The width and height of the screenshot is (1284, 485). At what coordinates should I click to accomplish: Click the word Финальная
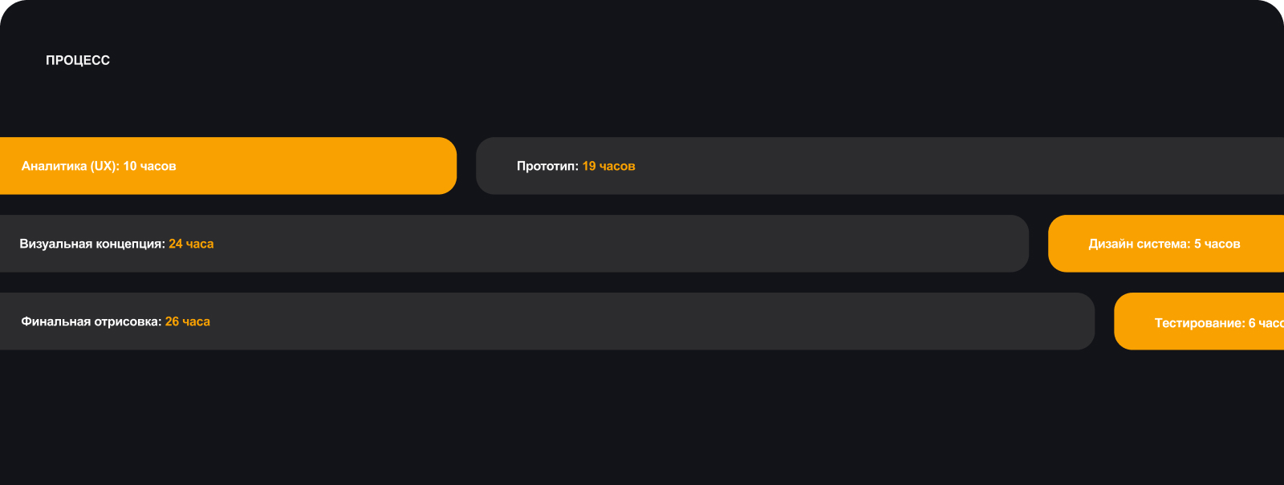tap(55, 321)
